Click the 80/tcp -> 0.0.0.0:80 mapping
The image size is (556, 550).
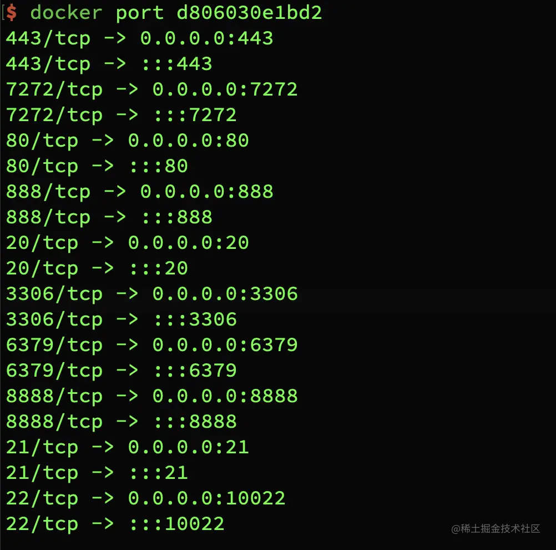click(128, 141)
